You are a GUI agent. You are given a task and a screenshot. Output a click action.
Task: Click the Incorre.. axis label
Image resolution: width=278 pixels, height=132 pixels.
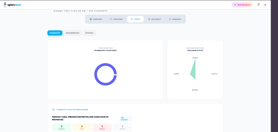point(195,90)
